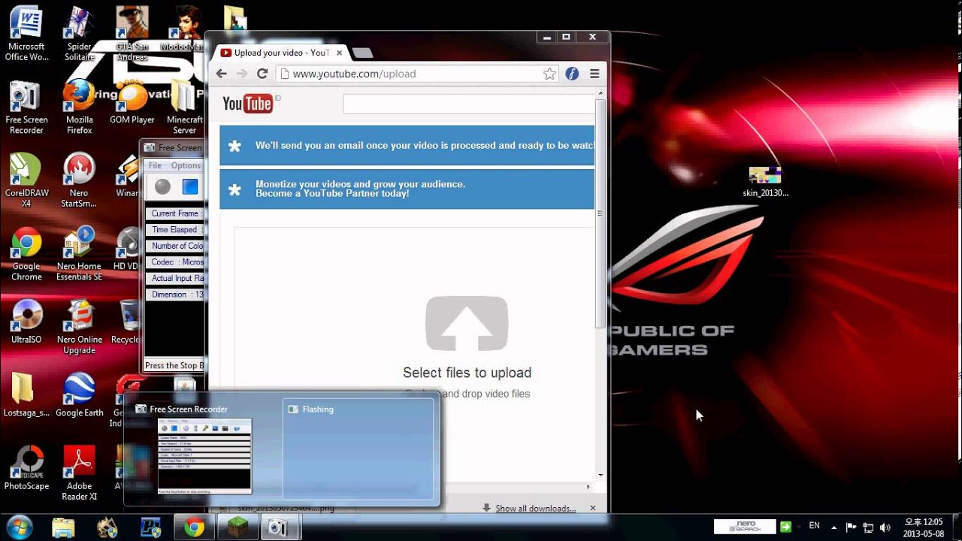Open PhotoScape desktop icon
The image size is (962, 541).
point(26,468)
